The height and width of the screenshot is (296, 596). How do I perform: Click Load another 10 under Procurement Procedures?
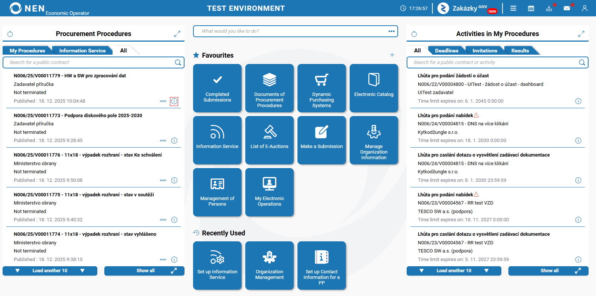point(50,271)
